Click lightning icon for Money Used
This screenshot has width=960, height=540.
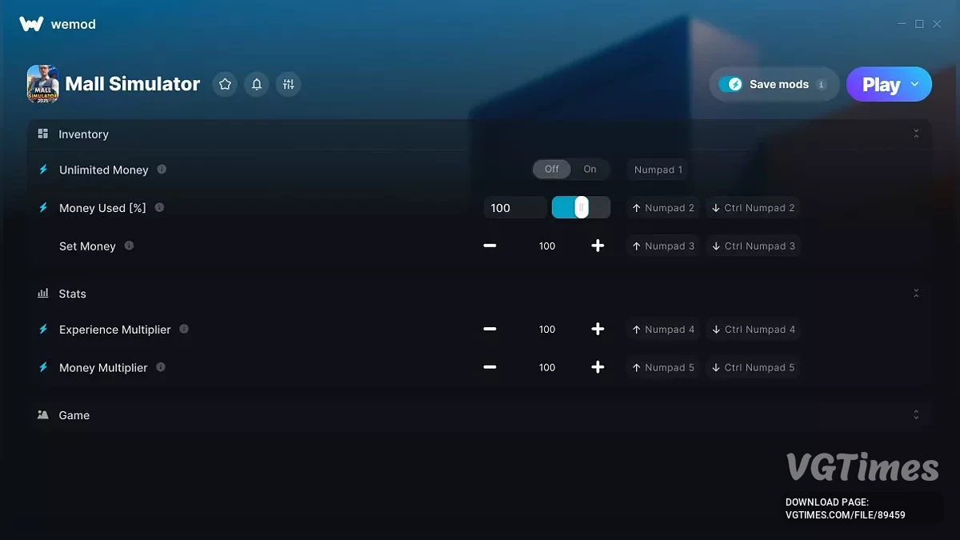[x=43, y=208]
